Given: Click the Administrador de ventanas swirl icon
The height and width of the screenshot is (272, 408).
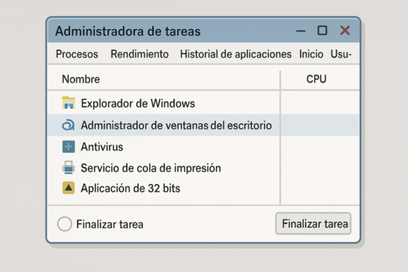Looking at the screenshot, I should tap(68, 125).
